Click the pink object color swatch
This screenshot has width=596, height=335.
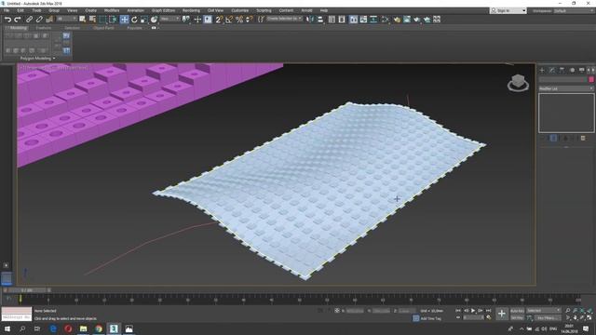591,79
